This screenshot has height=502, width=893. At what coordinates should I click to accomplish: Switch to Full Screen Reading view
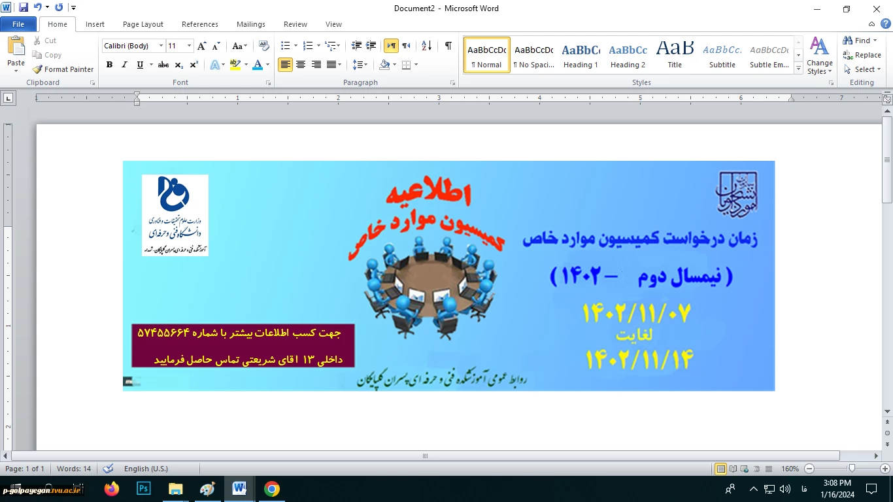(x=733, y=469)
